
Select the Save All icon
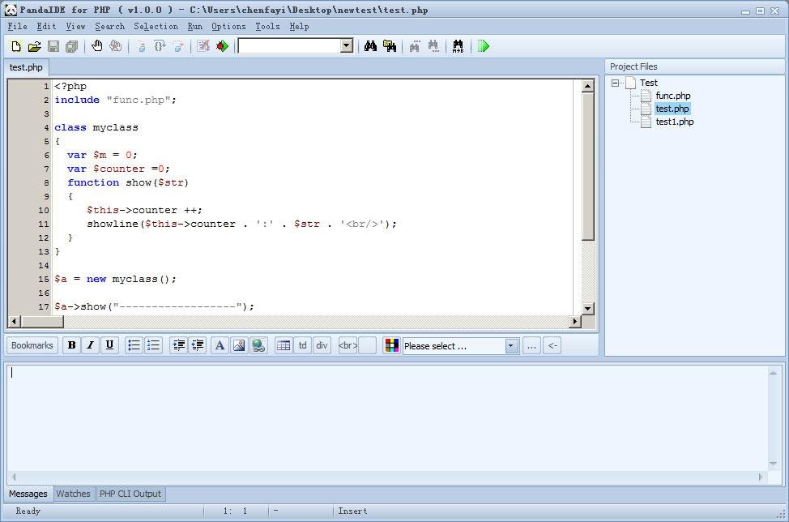(71, 46)
